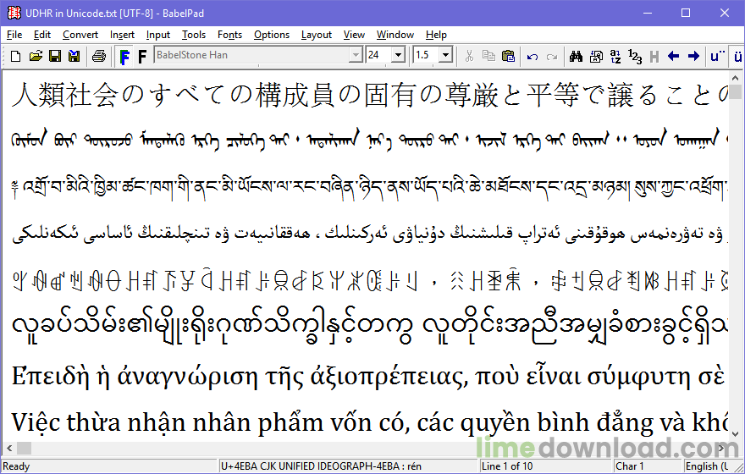Expand the BabelStone Han font dropdown
This screenshot has height=474, width=745.
pyautogui.click(x=356, y=56)
